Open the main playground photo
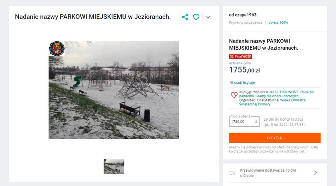The height and width of the screenshot is (186, 336). pyautogui.click(x=114, y=90)
